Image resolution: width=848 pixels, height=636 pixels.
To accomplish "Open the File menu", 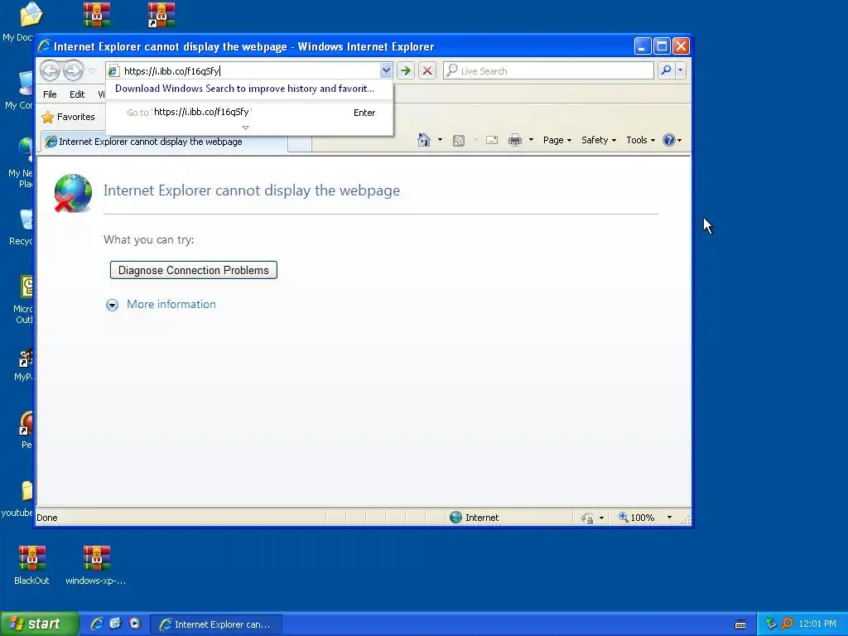I will 50,94.
